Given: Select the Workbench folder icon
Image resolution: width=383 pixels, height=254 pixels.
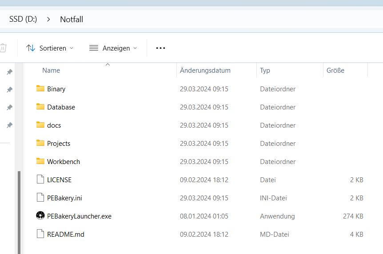Looking at the screenshot, I should click(40, 161).
